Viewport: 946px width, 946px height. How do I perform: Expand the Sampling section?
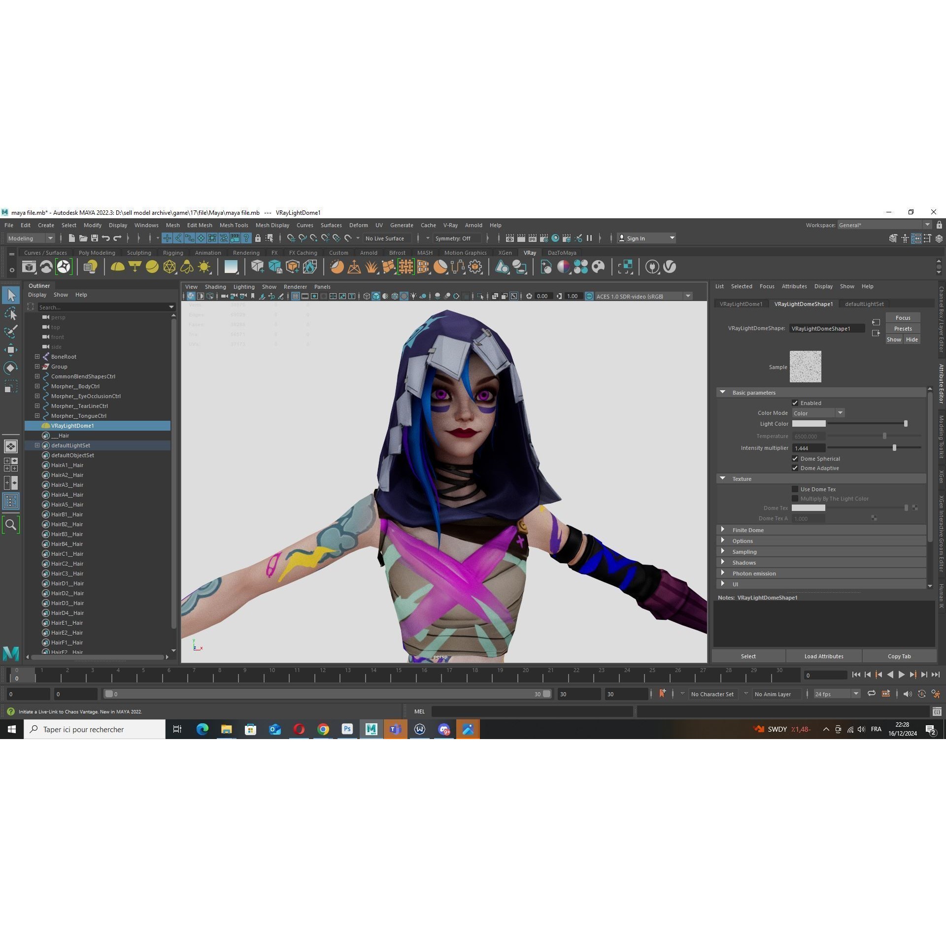pyautogui.click(x=722, y=551)
